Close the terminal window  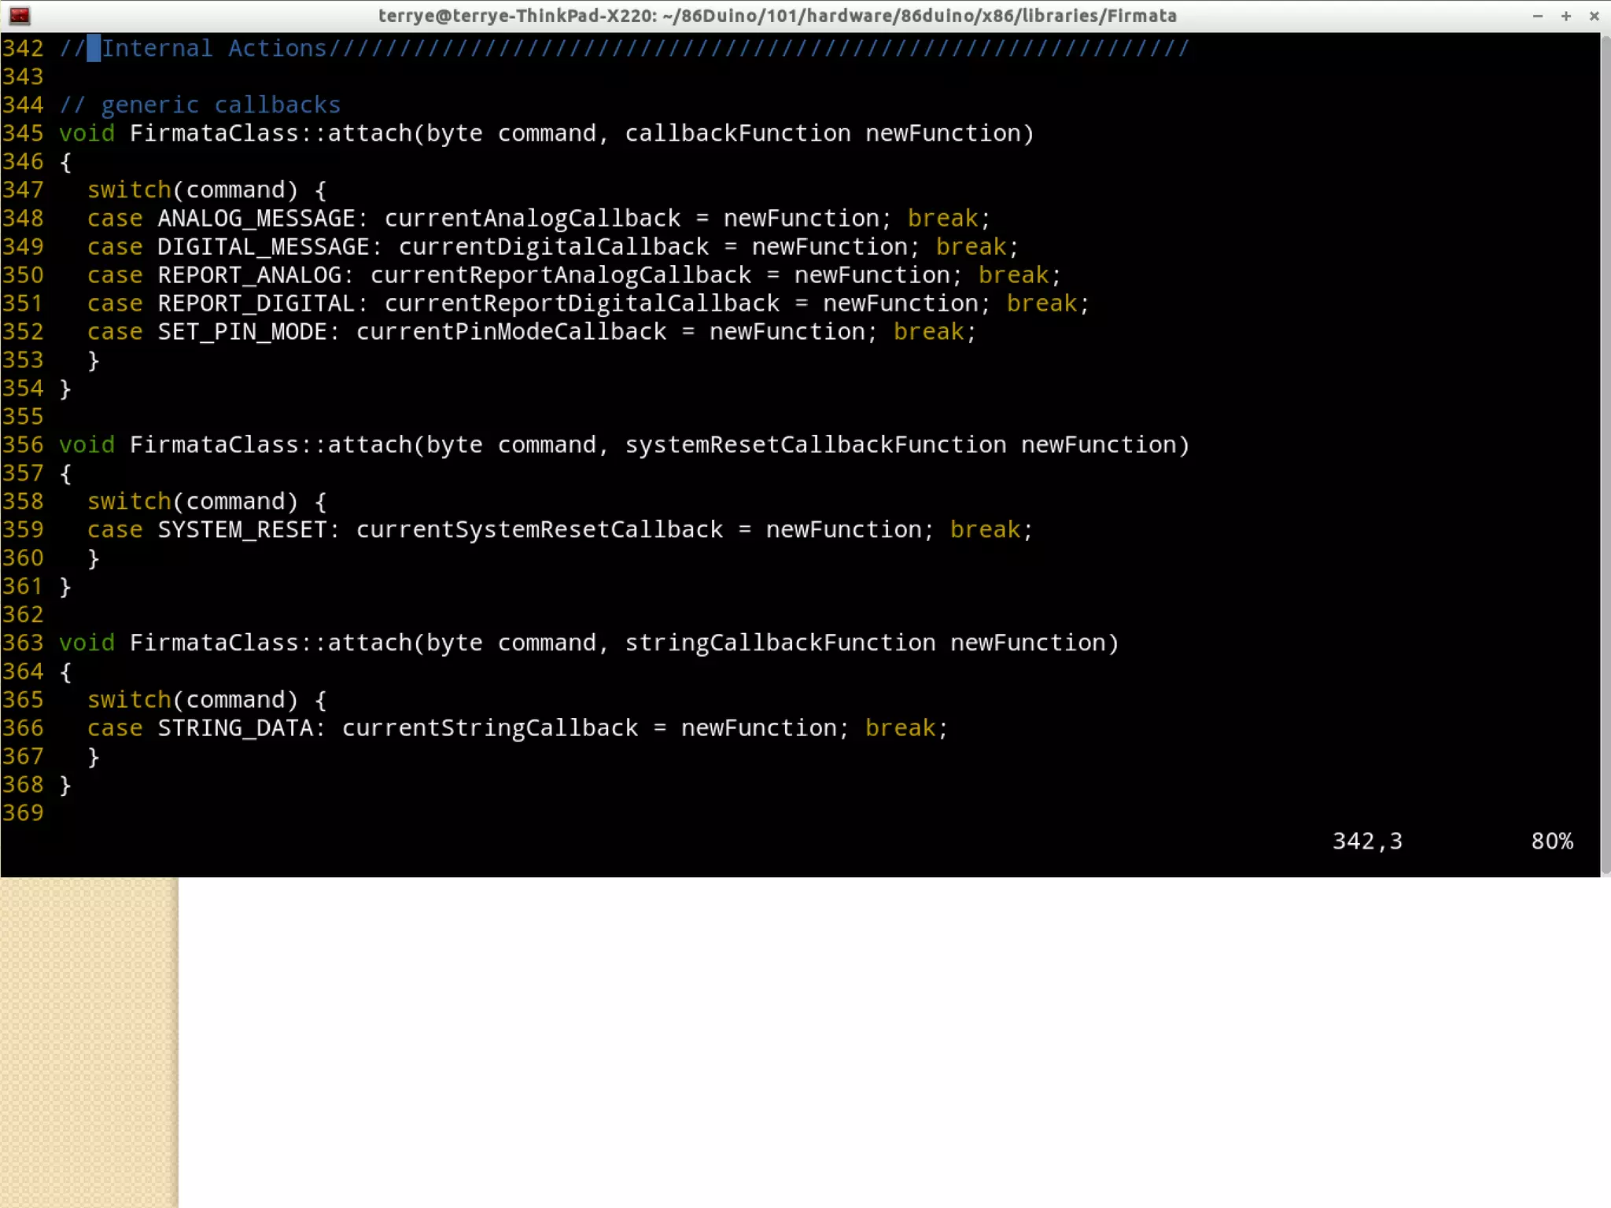point(1594,16)
